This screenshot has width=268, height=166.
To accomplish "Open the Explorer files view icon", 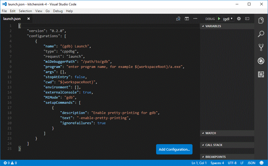I will coord(261,20).
